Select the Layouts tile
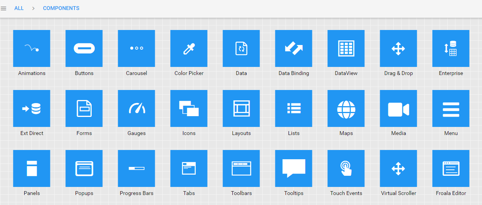The image size is (482, 205). (x=241, y=108)
